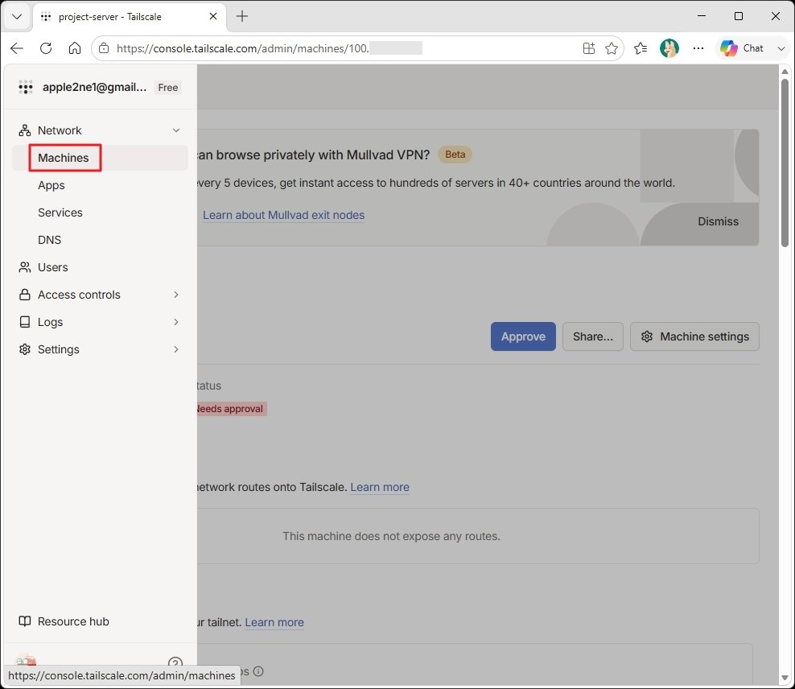
Task: Click the gear icon in Machine settings
Action: pyautogui.click(x=647, y=336)
